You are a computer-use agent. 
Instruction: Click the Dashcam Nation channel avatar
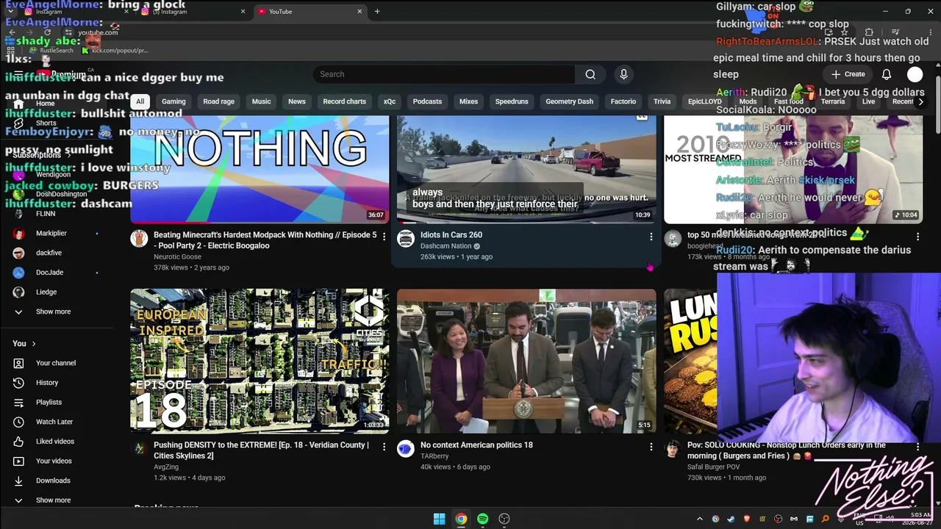click(406, 238)
